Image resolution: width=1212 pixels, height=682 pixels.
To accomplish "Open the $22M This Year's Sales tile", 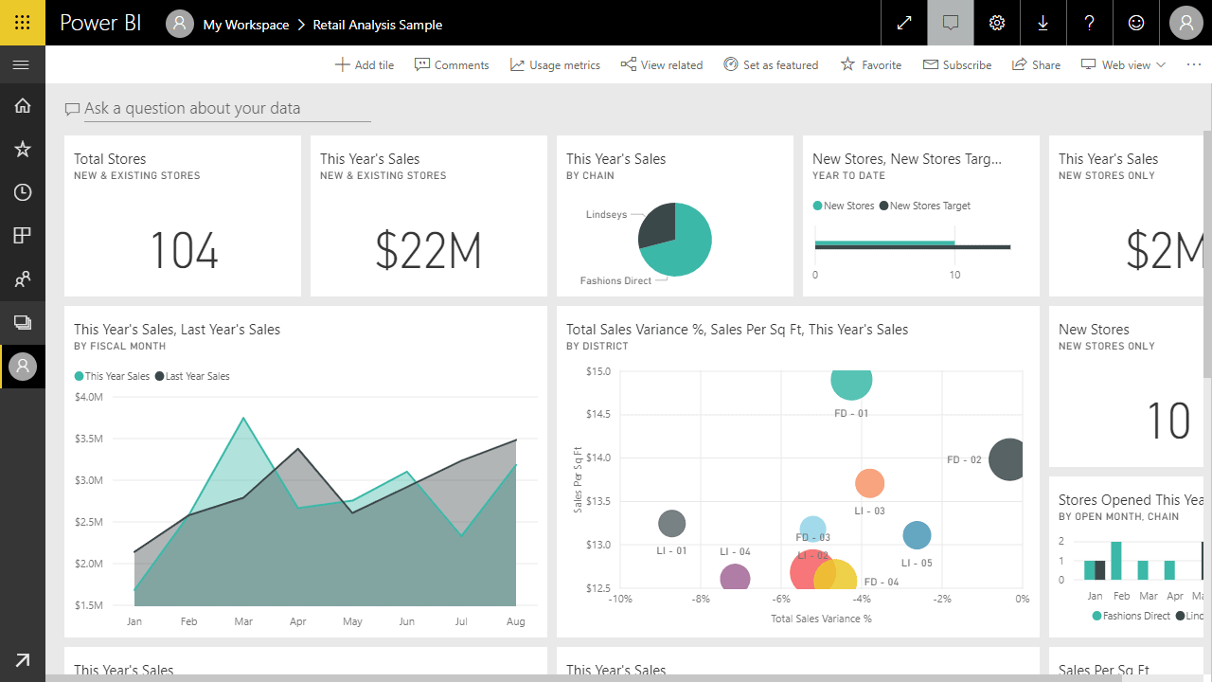I will tap(429, 216).
